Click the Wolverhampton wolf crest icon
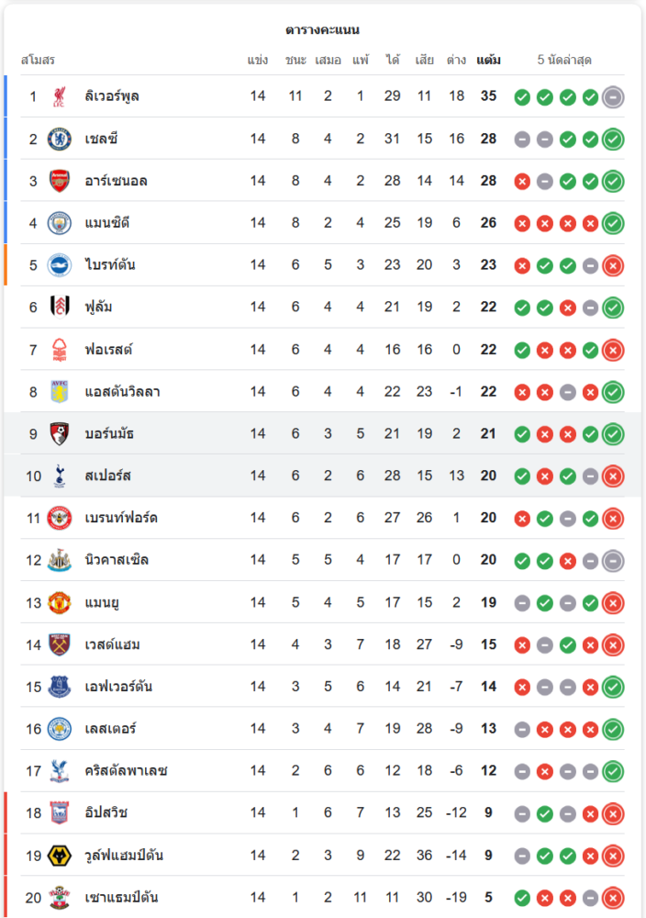 pos(59,855)
